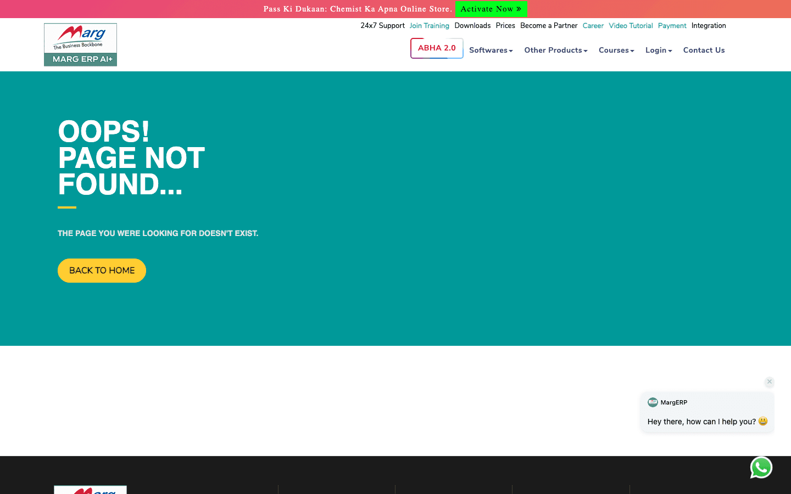The width and height of the screenshot is (791, 494).
Task: Click the Activate Now banner button
Action: click(491, 9)
